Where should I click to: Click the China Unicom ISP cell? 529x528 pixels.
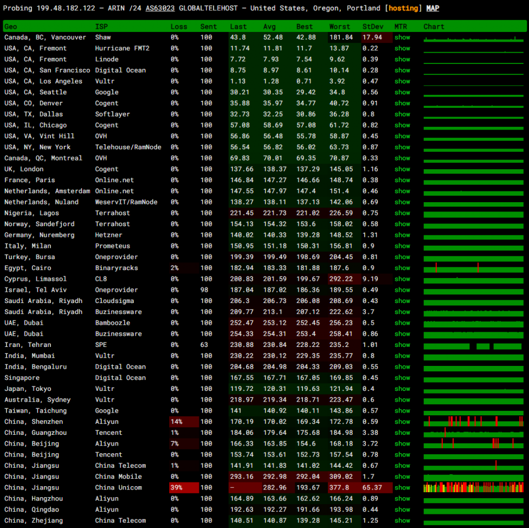click(118, 488)
